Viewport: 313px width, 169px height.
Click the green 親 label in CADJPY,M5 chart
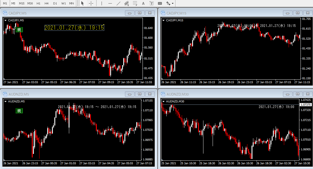click(x=19, y=30)
